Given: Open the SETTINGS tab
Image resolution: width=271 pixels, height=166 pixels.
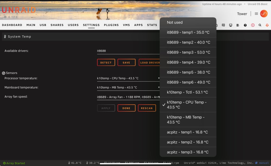Looking at the screenshot, I should [x=91, y=25].
